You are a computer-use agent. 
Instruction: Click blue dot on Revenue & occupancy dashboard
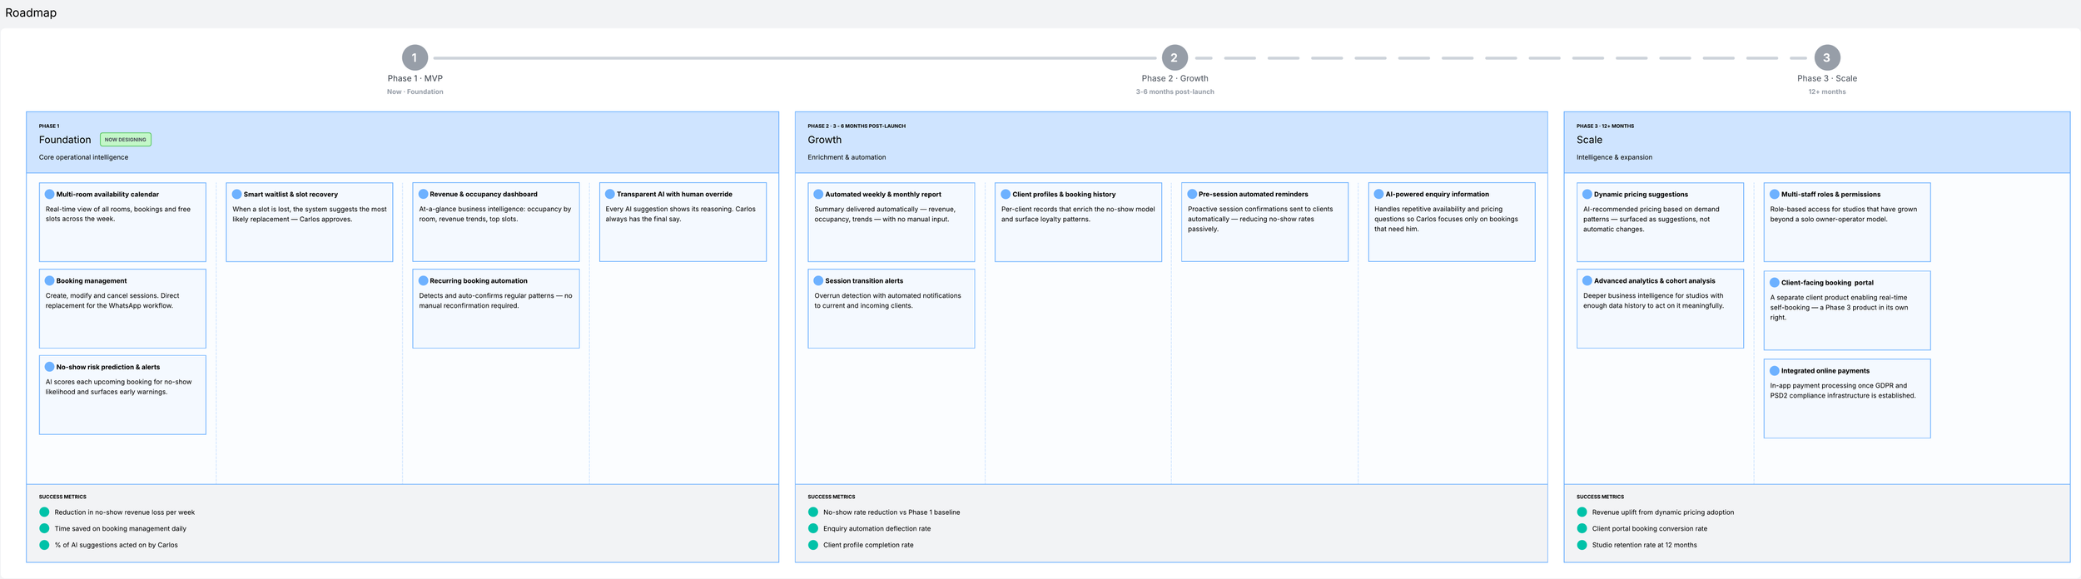[x=423, y=194]
